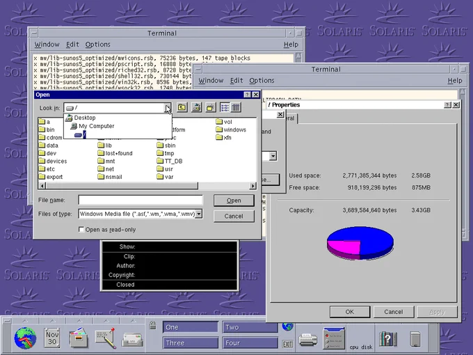Click Cancel in Properties dialog

[394, 312]
